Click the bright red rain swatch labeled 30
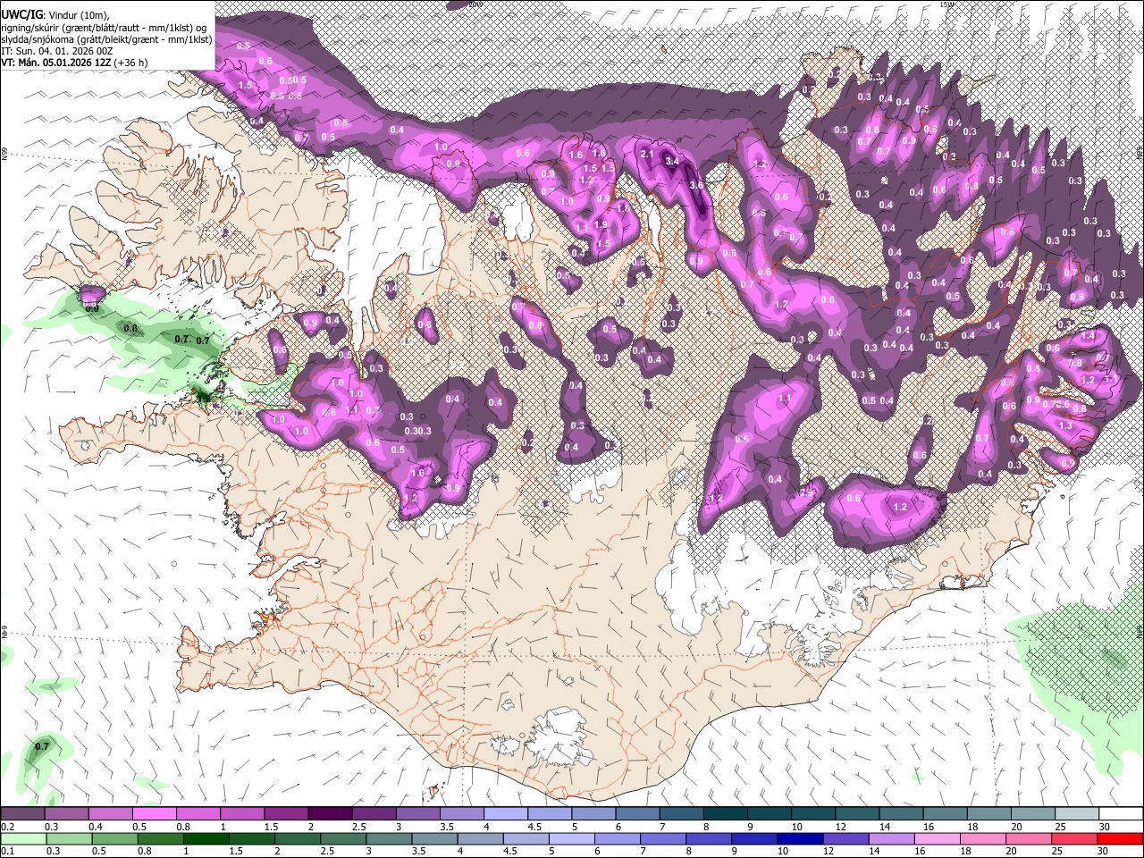The width and height of the screenshot is (1144, 858). 1121,838
